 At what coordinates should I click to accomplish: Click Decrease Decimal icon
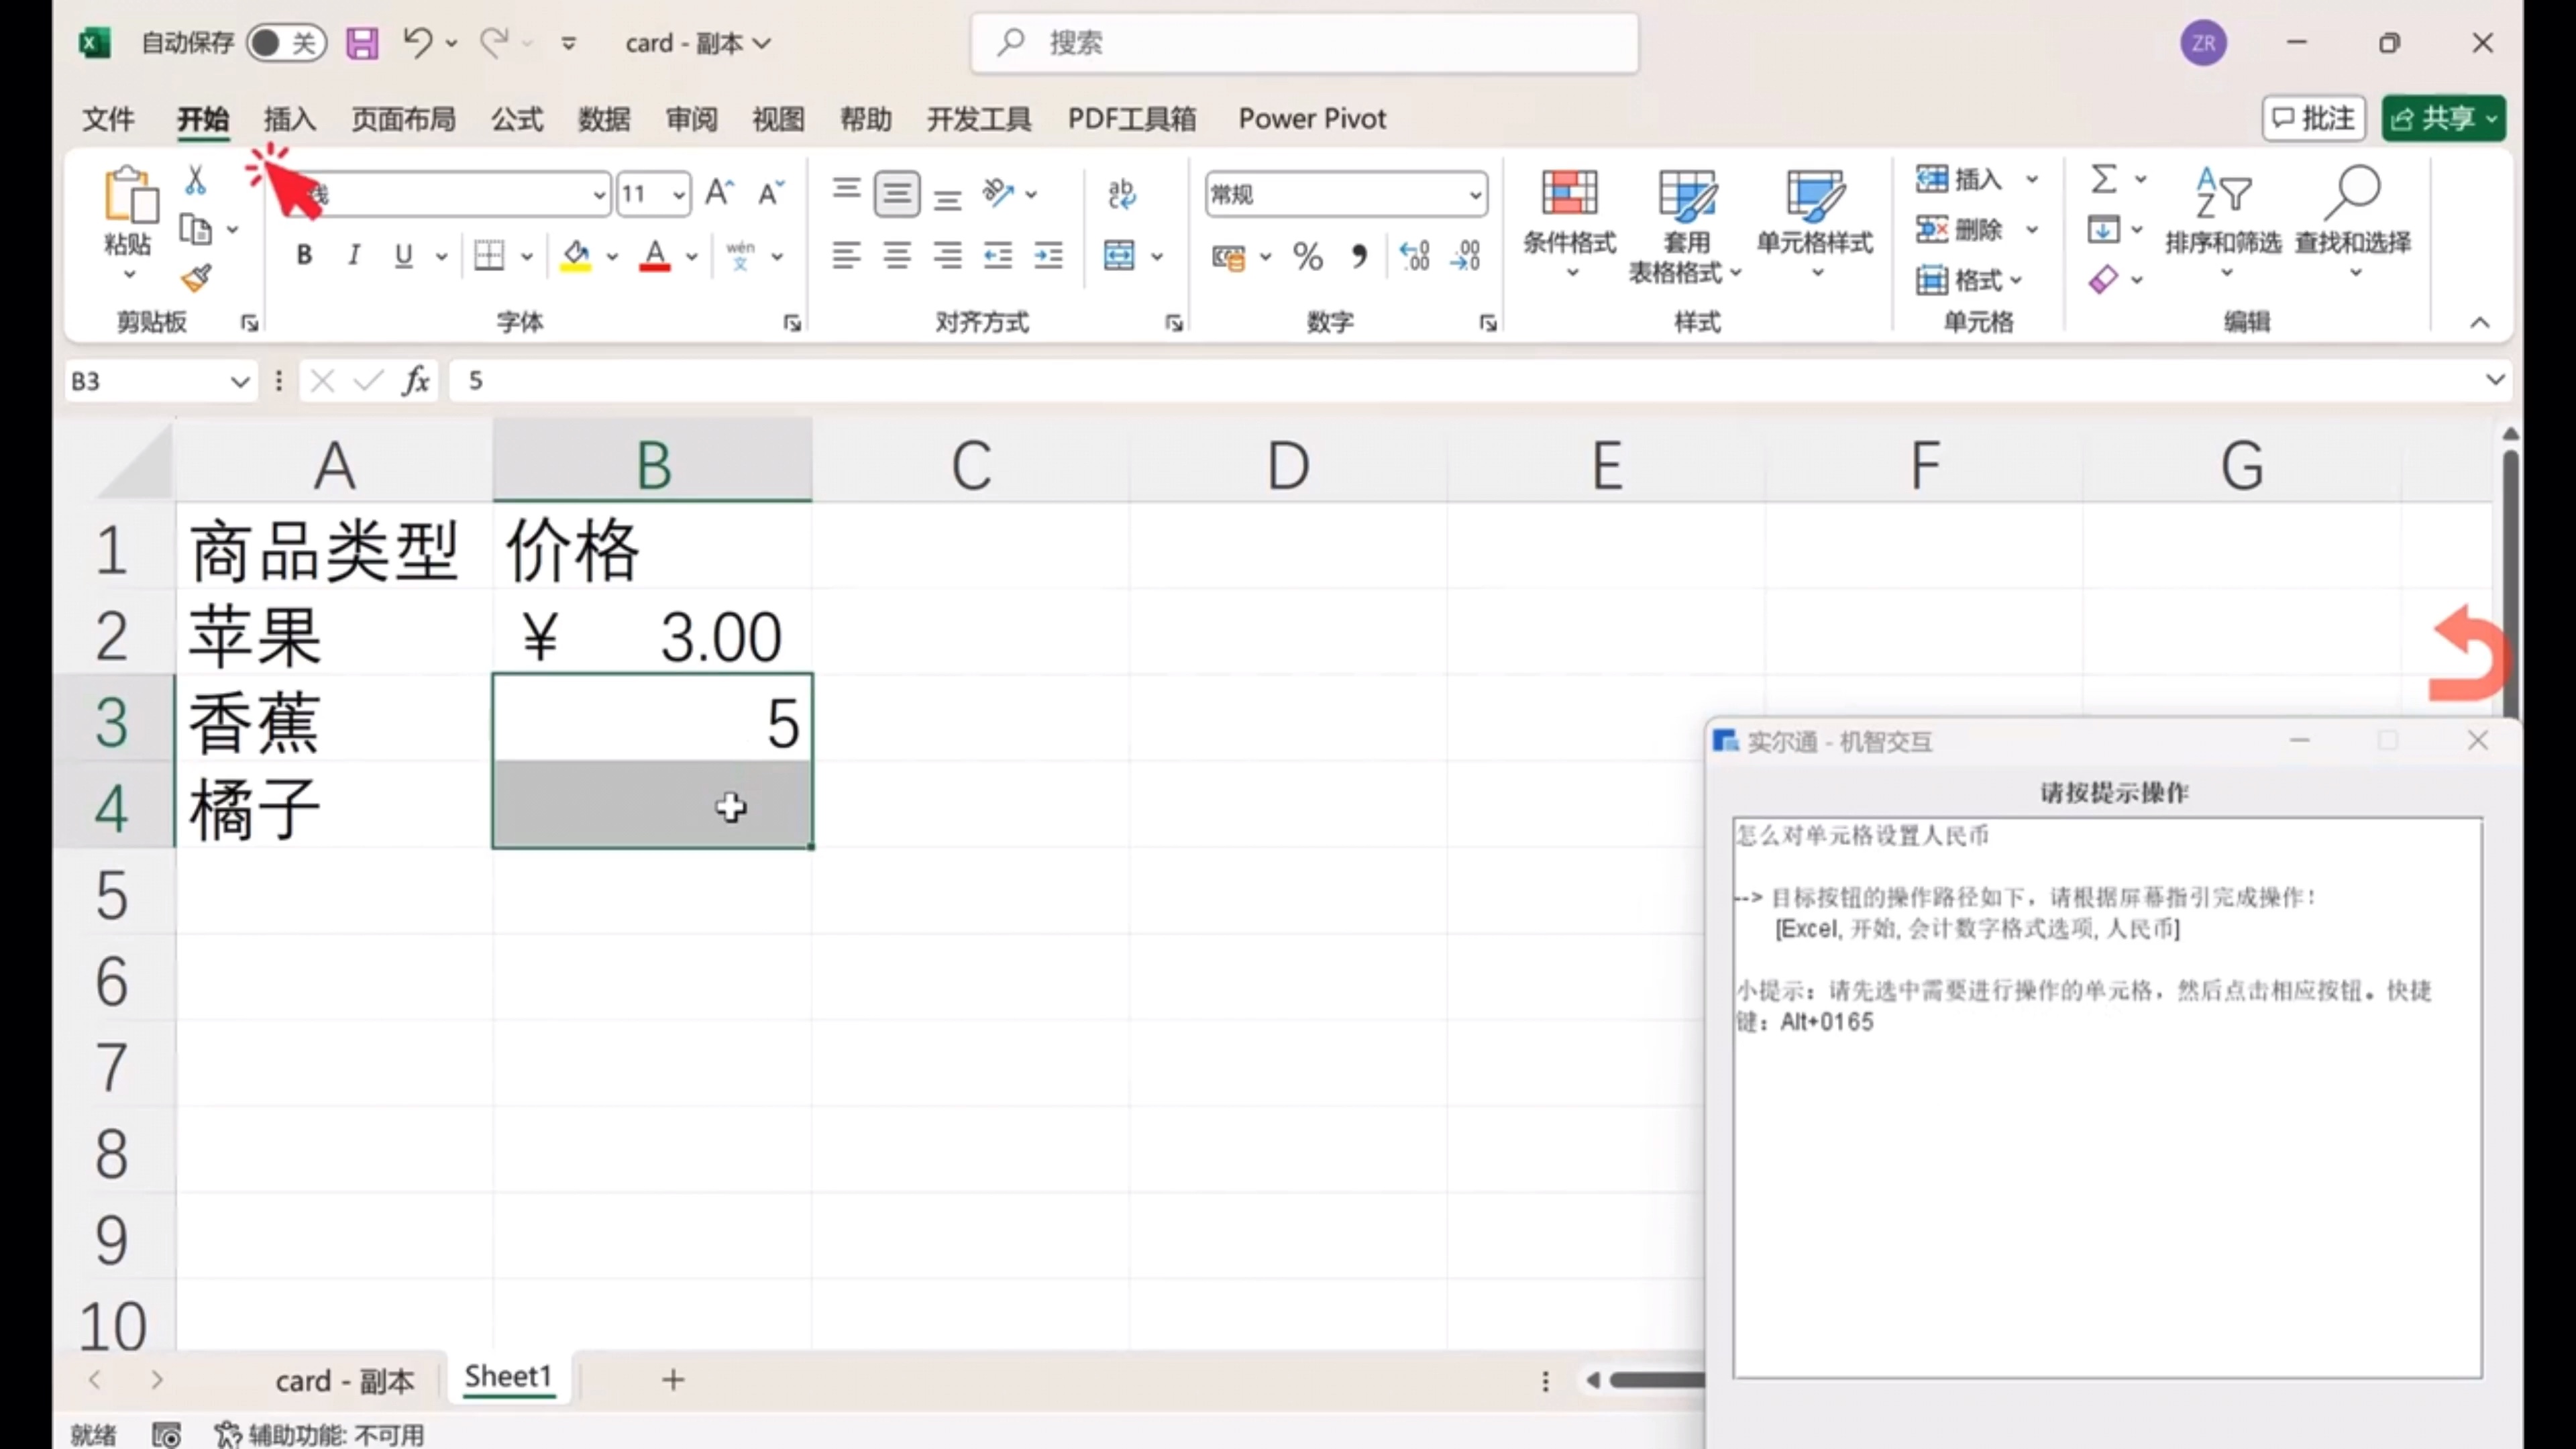1466,256
